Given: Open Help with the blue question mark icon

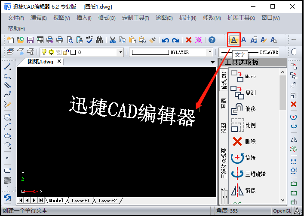Looking at the screenshot, I should point(212,40).
